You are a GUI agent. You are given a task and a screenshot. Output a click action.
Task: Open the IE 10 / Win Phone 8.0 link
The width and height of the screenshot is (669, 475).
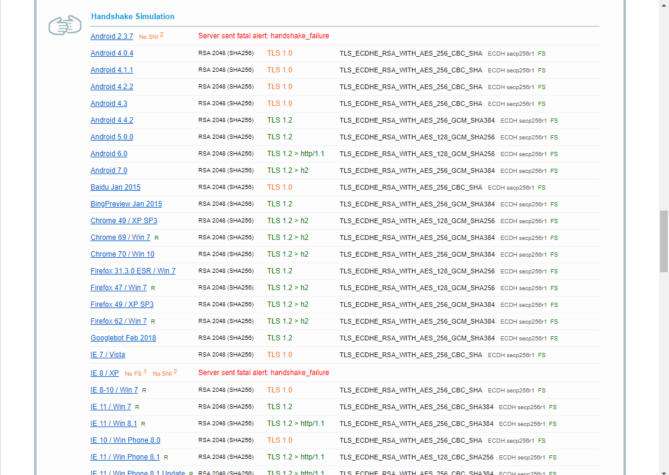[x=125, y=440]
